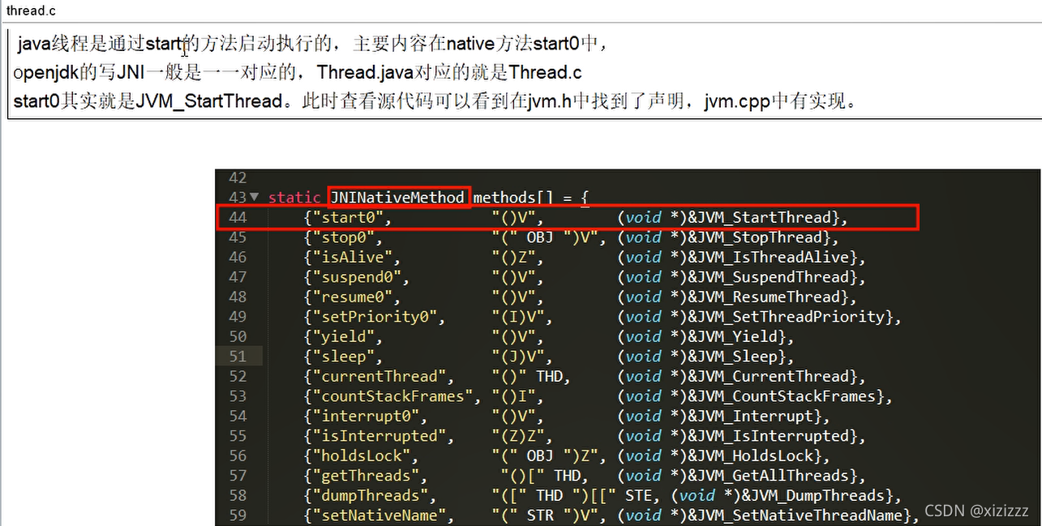Click the note line starting with 'start0其实就是JVM_StartThread'
The image size is (1042, 526).
click(x=435, y=102)
